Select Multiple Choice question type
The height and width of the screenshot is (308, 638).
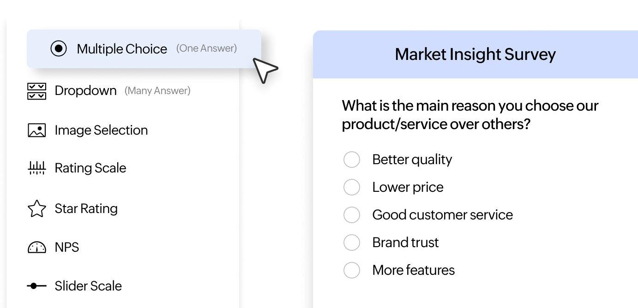[122, 49]
